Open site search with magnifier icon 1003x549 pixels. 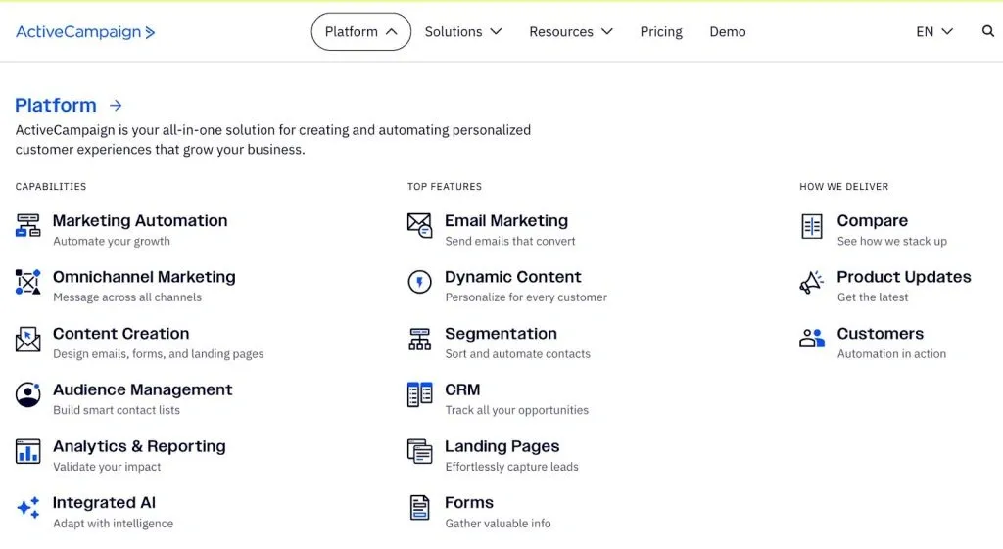(988, 31)
